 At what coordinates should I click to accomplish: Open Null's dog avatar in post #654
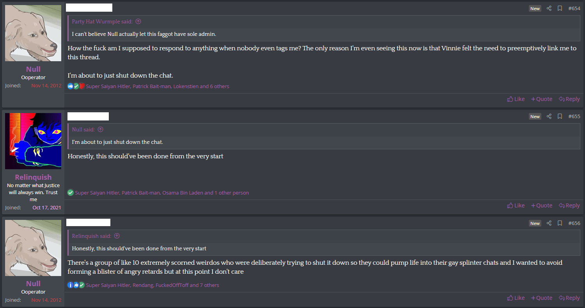pyautogui.click(x=33, y=33)
